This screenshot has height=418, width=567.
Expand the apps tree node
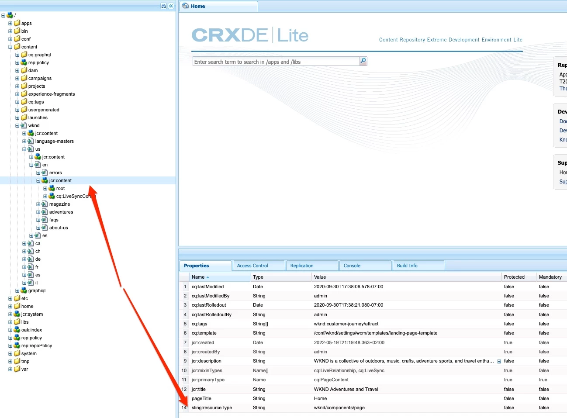coord(10,24)
